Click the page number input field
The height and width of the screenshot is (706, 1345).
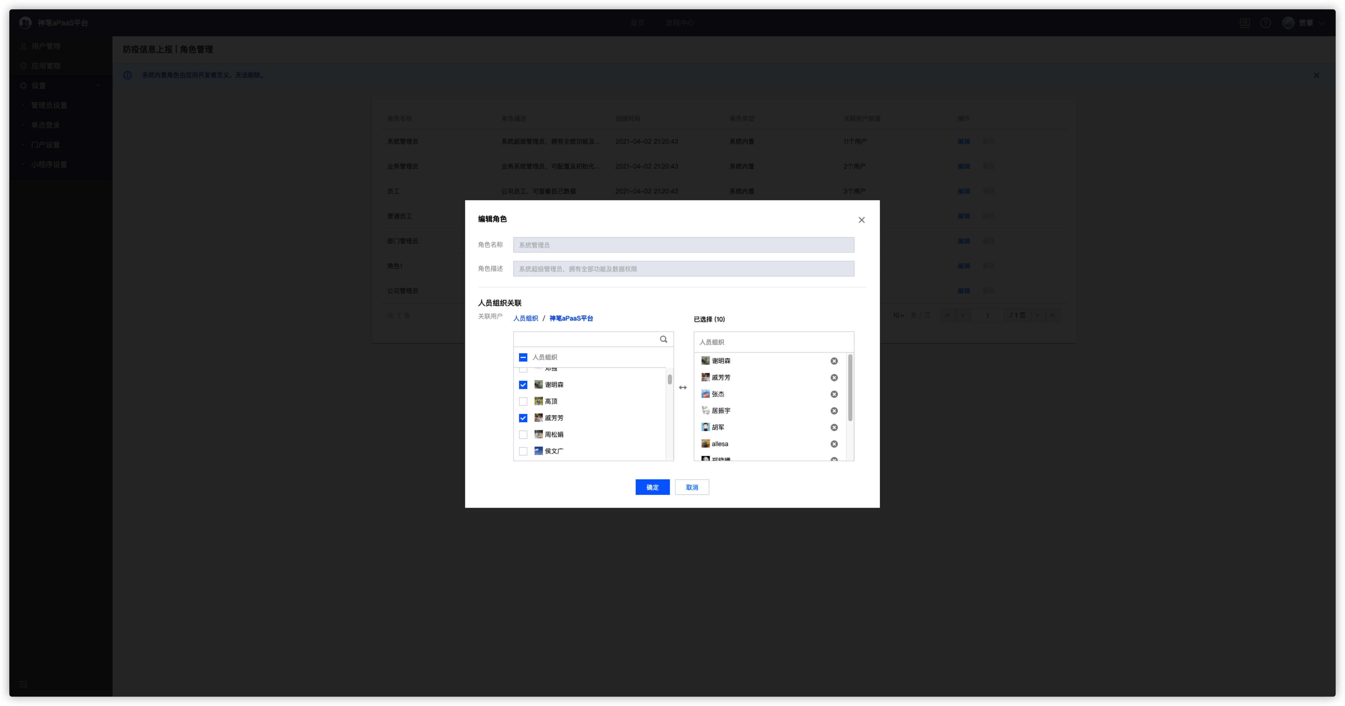click(987, 315)
